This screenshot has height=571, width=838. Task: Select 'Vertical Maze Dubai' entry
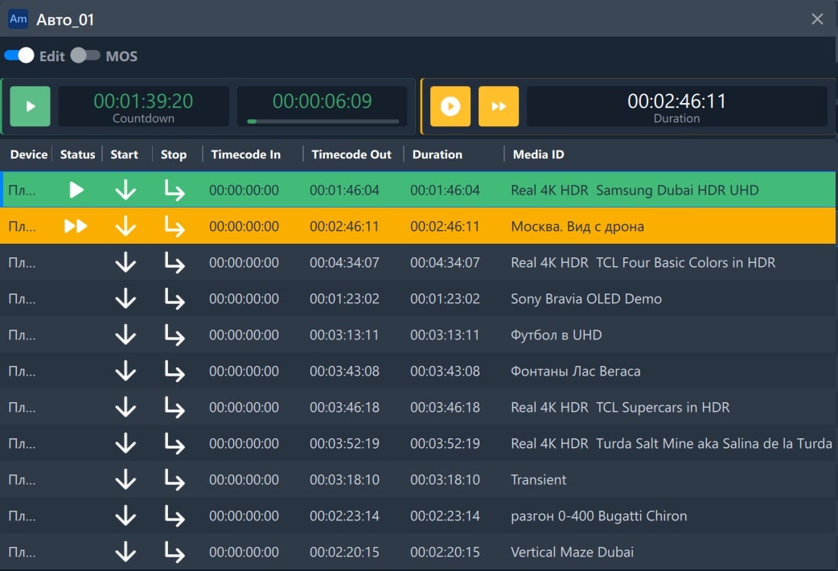point(572,552)
